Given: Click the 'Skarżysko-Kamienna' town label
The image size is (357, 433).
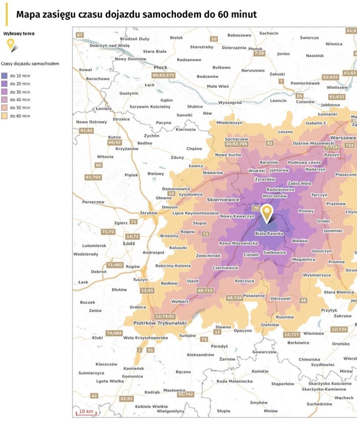Looking at the screenshot, I should tap(324, 389).
